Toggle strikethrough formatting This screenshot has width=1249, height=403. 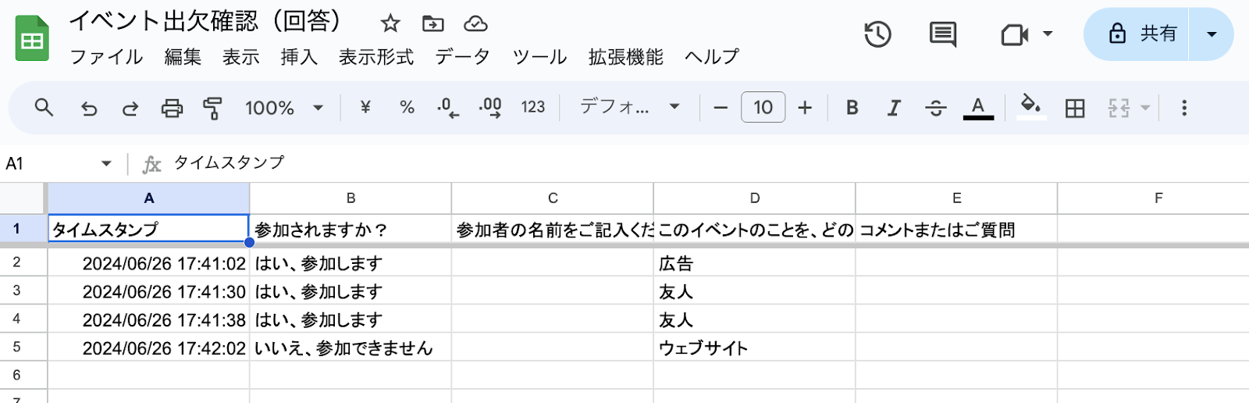point(935,108)
